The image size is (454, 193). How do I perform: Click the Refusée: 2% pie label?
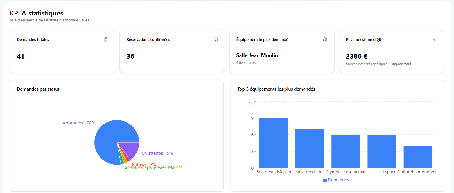pyautogui.click(x=144, y=164)
